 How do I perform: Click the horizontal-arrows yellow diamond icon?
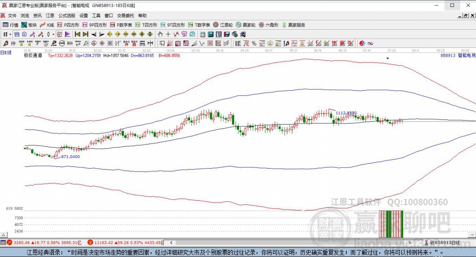(x=126, y=34)
